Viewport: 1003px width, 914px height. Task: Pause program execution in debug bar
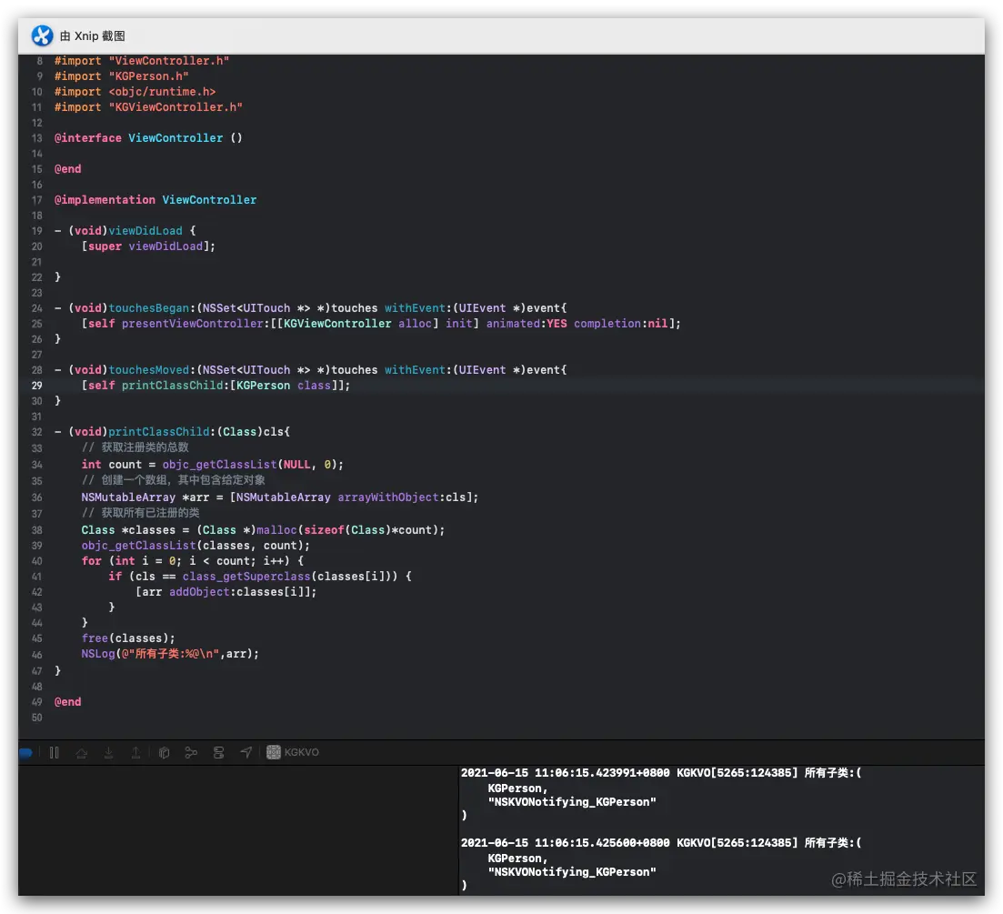coord(55,753)
